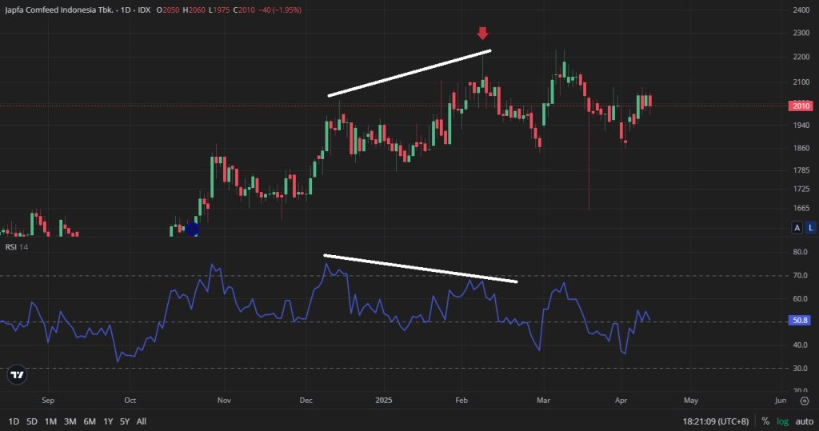819x431 pixels.
Task: Toggle auto scale in the bottom bar
Action: pos(805,421)
